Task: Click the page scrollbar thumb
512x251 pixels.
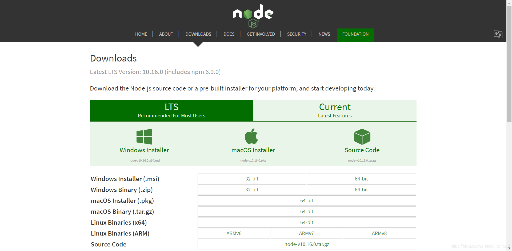Action: click(x=509, y=64)
